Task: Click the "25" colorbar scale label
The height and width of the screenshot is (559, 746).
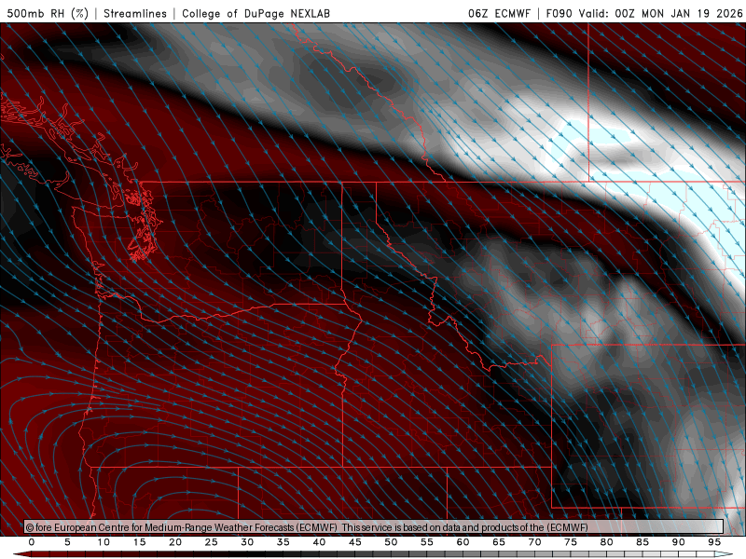Action: pos(212,542)
